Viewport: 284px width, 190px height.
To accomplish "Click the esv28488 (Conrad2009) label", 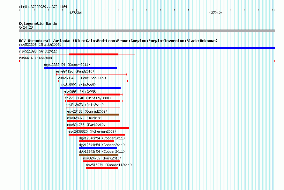I will point(87,111).
